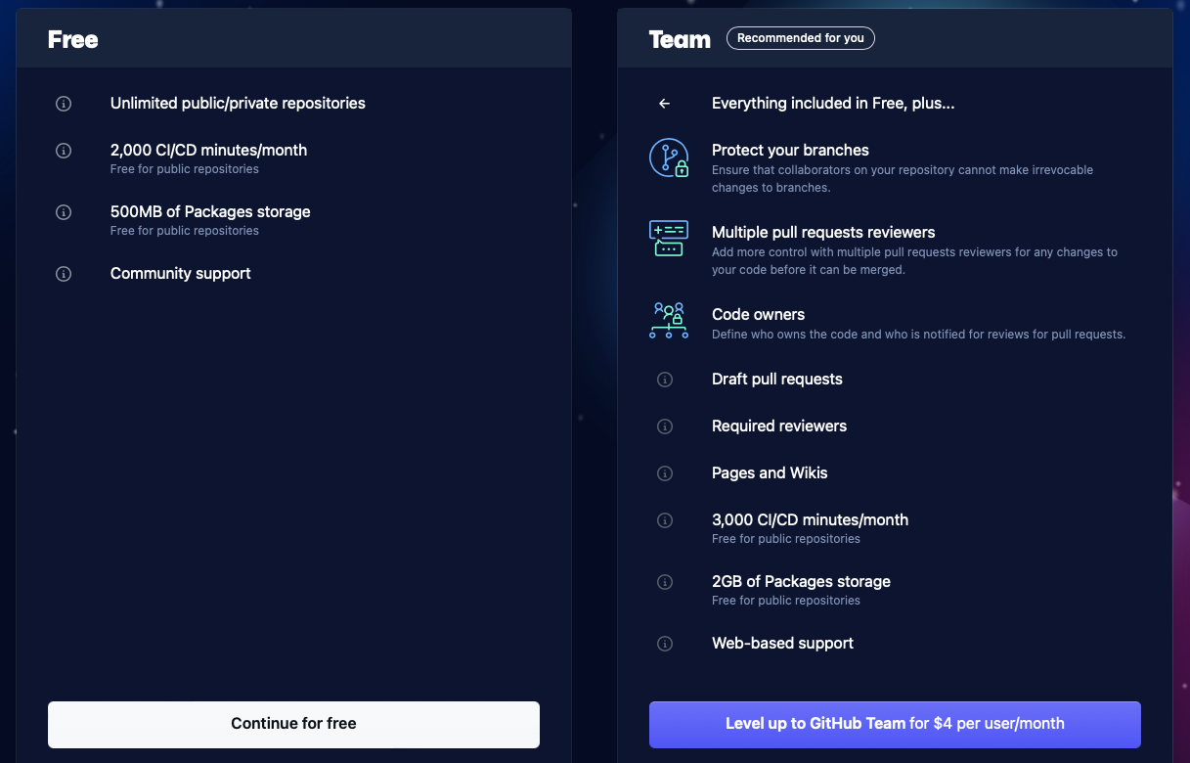Click the description starting 'Define who owns the code'
This screenshot has height=763, width=1190.
[918, 335]
